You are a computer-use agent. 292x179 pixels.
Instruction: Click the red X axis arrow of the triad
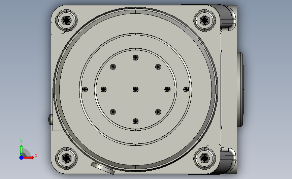[29, 158]
